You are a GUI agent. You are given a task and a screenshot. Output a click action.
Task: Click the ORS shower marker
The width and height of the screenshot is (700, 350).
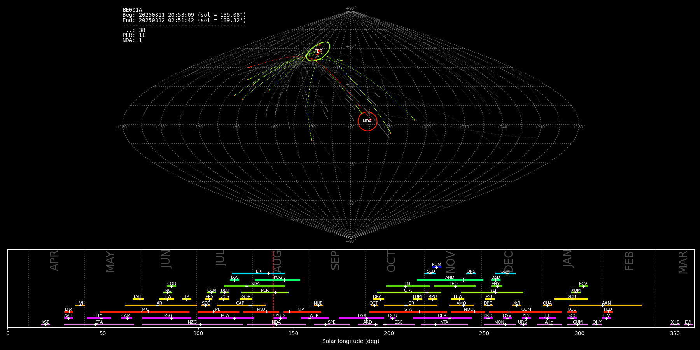tap(471, 273)
